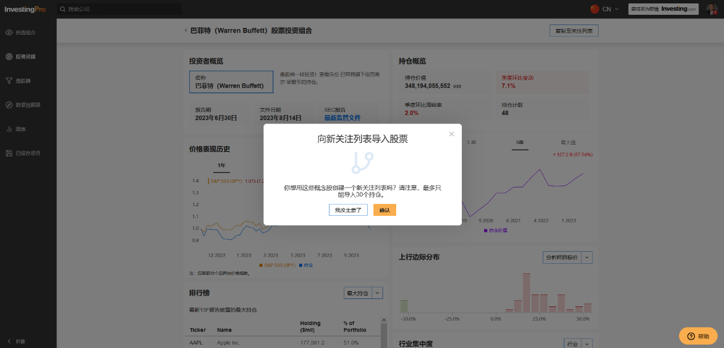Screen dimensions: 724x348
Task: Click the arrow beside 最大持仓
Action: 377,293
